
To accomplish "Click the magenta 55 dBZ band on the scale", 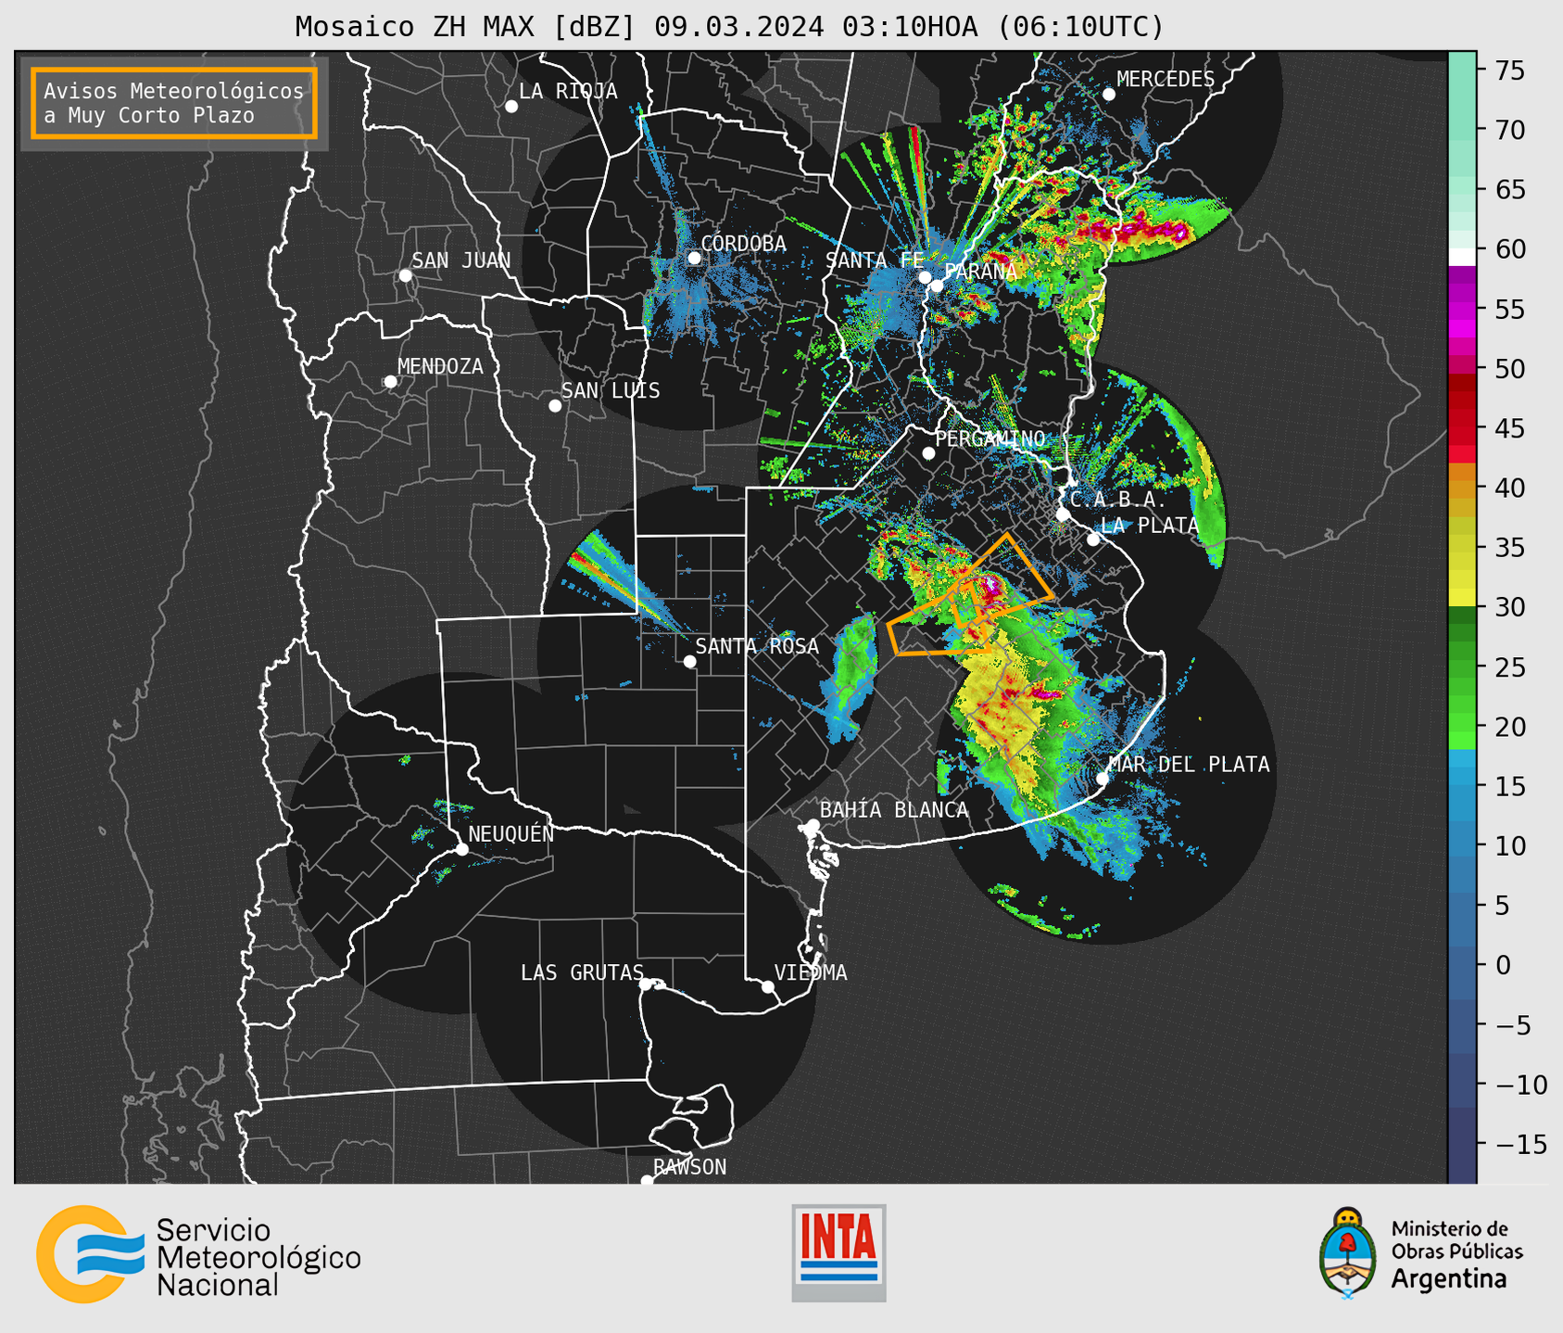I will click(1462, 309).
